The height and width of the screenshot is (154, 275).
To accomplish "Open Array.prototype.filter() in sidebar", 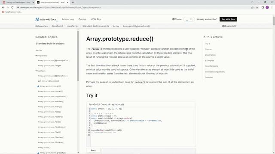I will (x=51, y=117).
